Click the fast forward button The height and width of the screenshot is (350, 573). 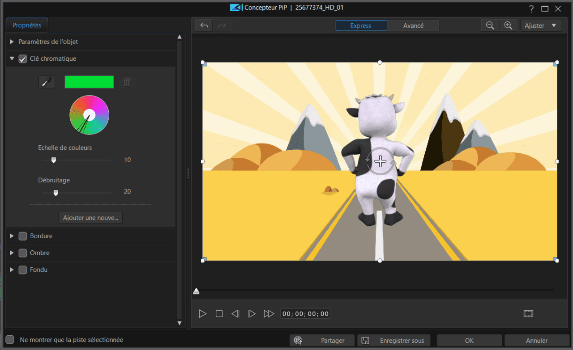pyautogui.click(x=269, y=314)
